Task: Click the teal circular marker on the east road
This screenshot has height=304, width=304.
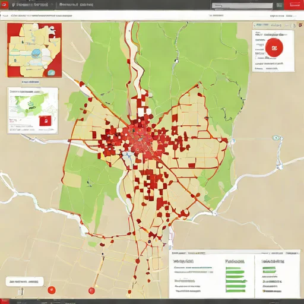Action: click(x=275, y=138)
